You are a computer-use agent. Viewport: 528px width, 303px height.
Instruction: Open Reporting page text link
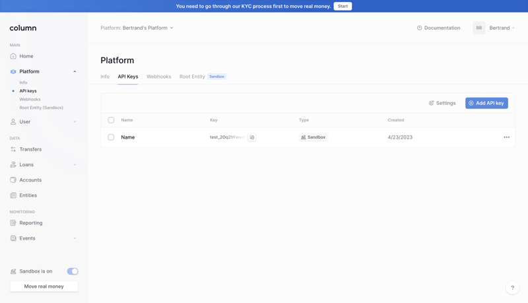click(31, 223)
